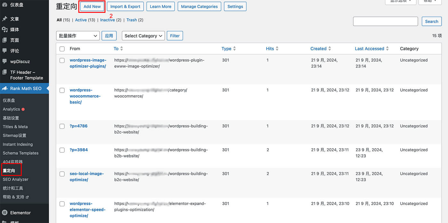The width and height of the screenshot is (448, 223).
Task: Click sort arrows beside Hits column
Action: click(x=277, y=49)
